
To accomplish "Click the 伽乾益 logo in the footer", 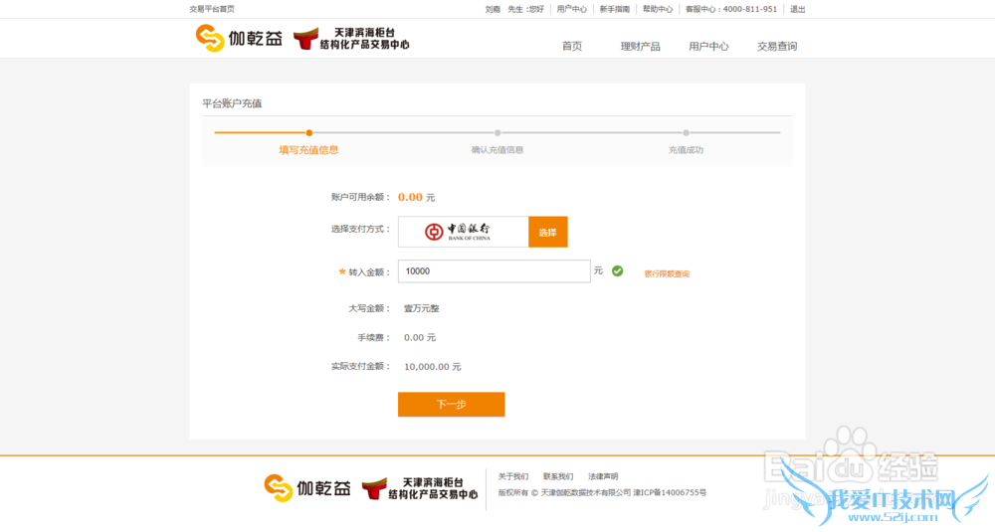I will [x=307, y=487].
